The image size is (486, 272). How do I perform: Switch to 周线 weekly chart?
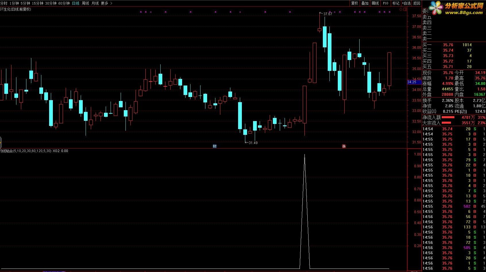[x=85, y=3]
